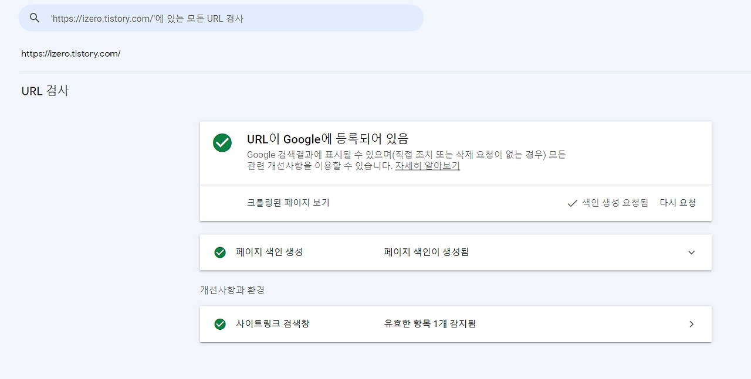Open 사이트링크 검색창 details via right chevron

(691, 324)
